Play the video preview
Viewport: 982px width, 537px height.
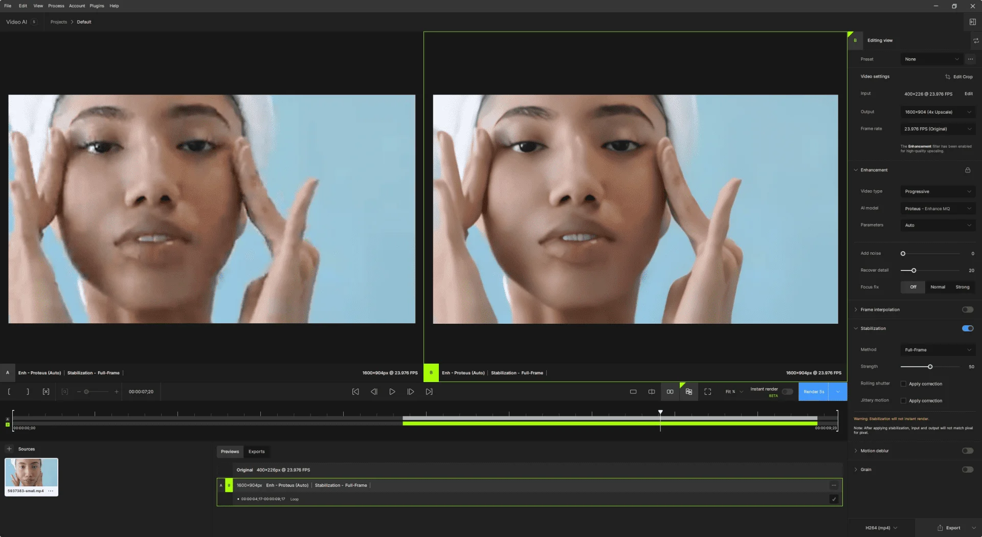(x=392, y=392)
